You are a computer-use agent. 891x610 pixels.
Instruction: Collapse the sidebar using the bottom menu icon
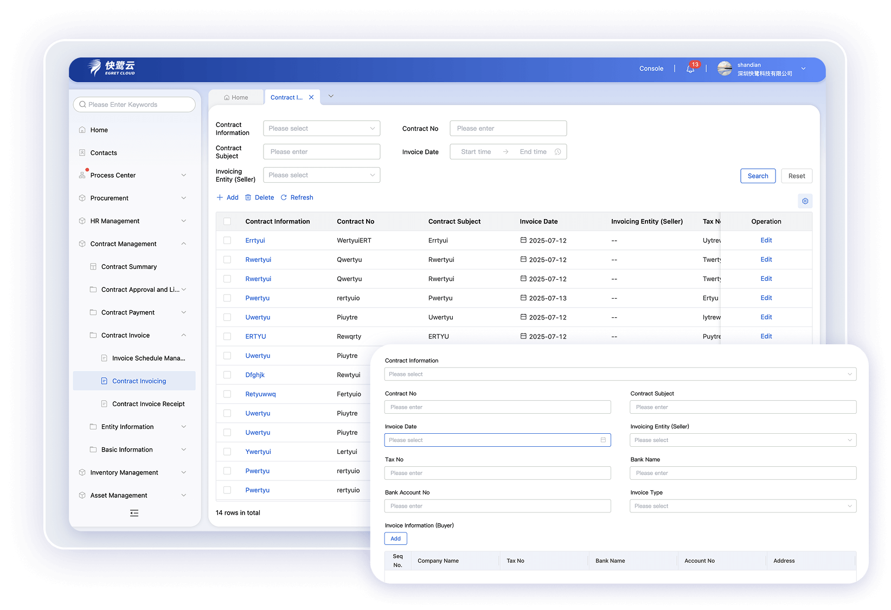(x=134, y=513)
